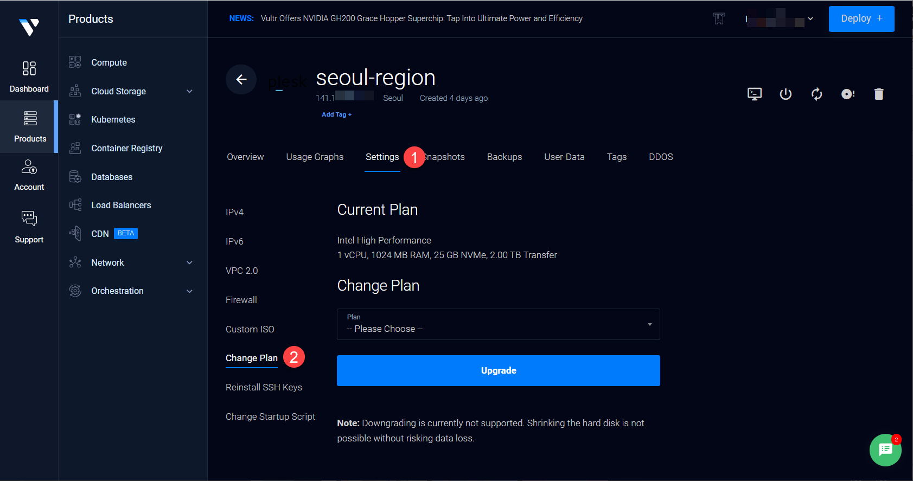The width and height of the screenshot is (913, 481).
Task: Click the Network icon
Action: click(75, 262)
